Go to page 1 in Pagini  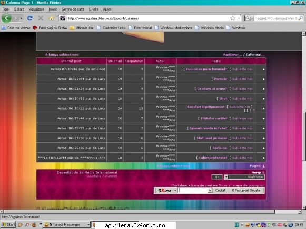pyautogui.click(x=263, y=166)
